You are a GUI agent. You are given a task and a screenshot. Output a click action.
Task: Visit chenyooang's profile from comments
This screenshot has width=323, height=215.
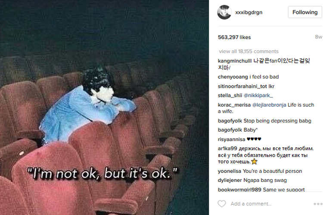click(x=233, y=77)
